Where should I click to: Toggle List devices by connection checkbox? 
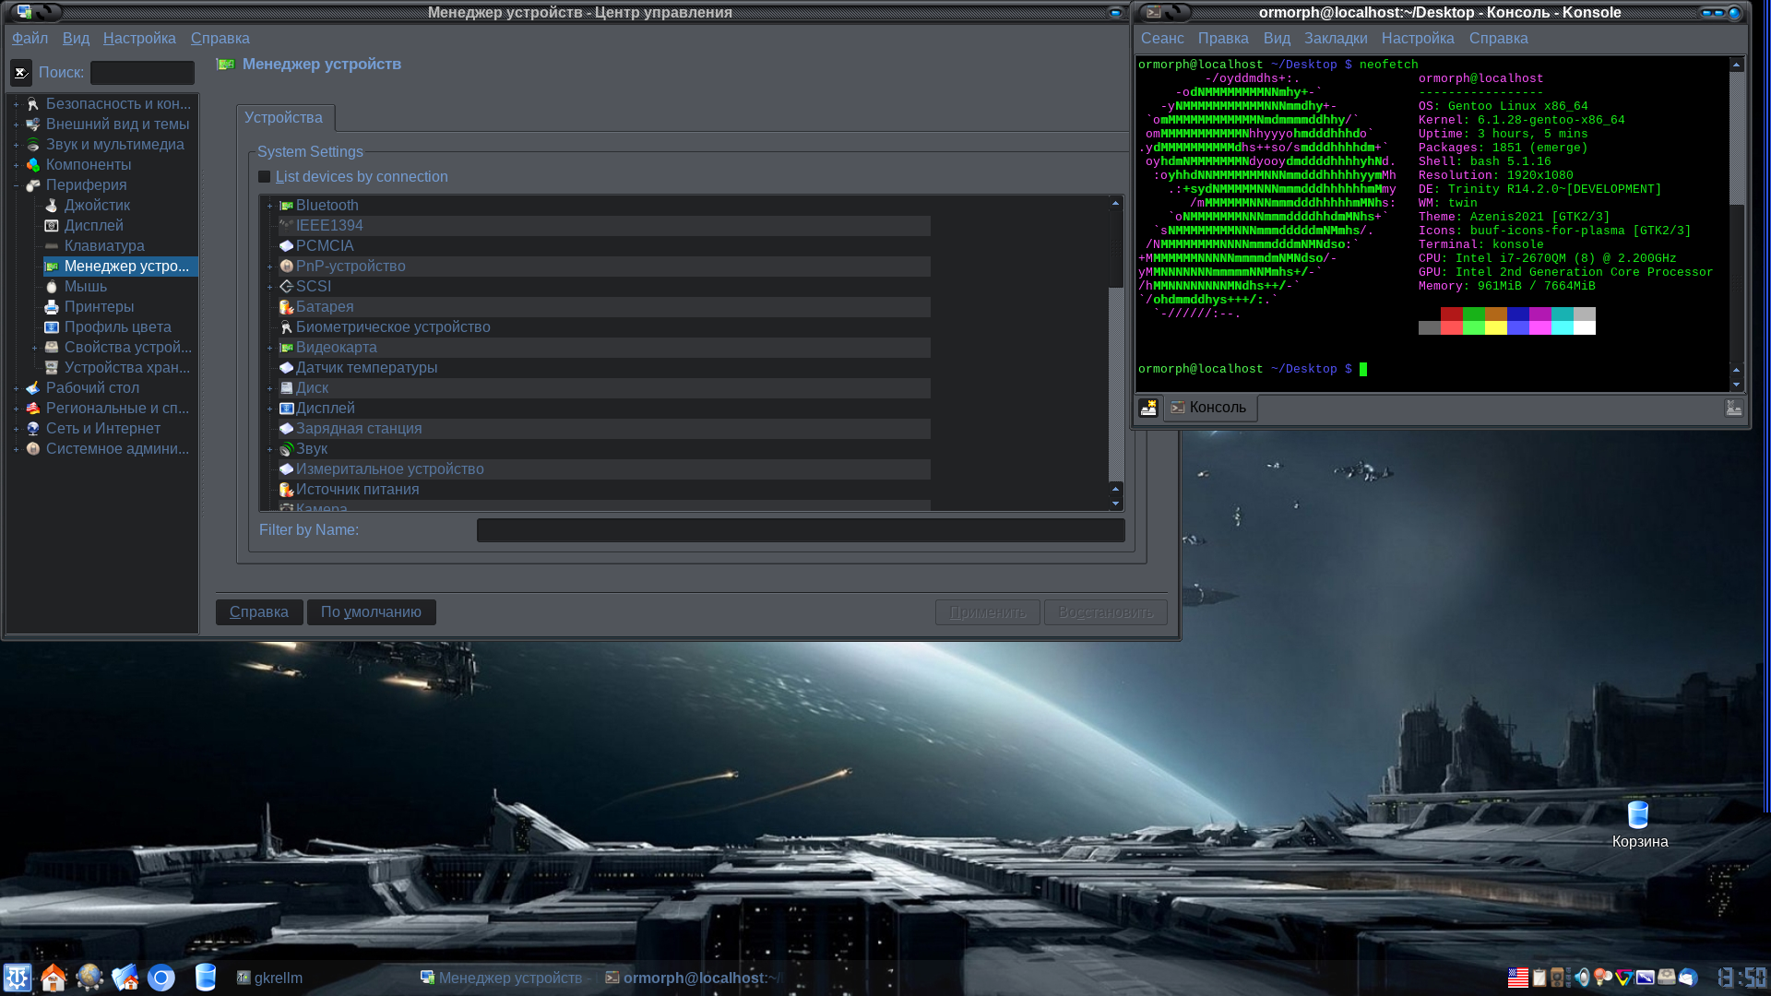264,177
